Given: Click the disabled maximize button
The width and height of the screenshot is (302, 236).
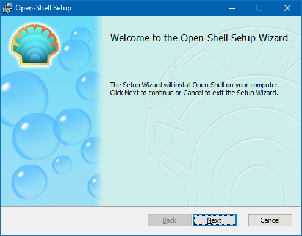Looking at the screenshot, I should coord(259,8).
